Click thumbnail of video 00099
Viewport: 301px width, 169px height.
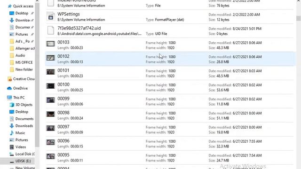(50, 100)
